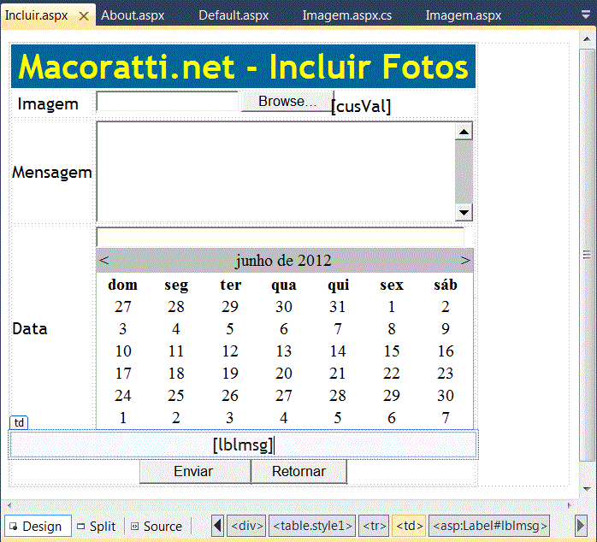597x542 pixels.
Task: Click the yellow Data text field
Action: pos(281,238)
